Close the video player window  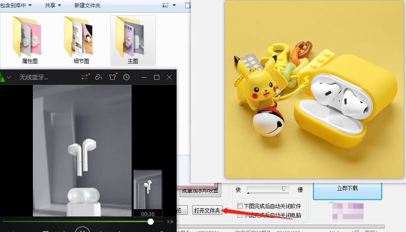169,77
